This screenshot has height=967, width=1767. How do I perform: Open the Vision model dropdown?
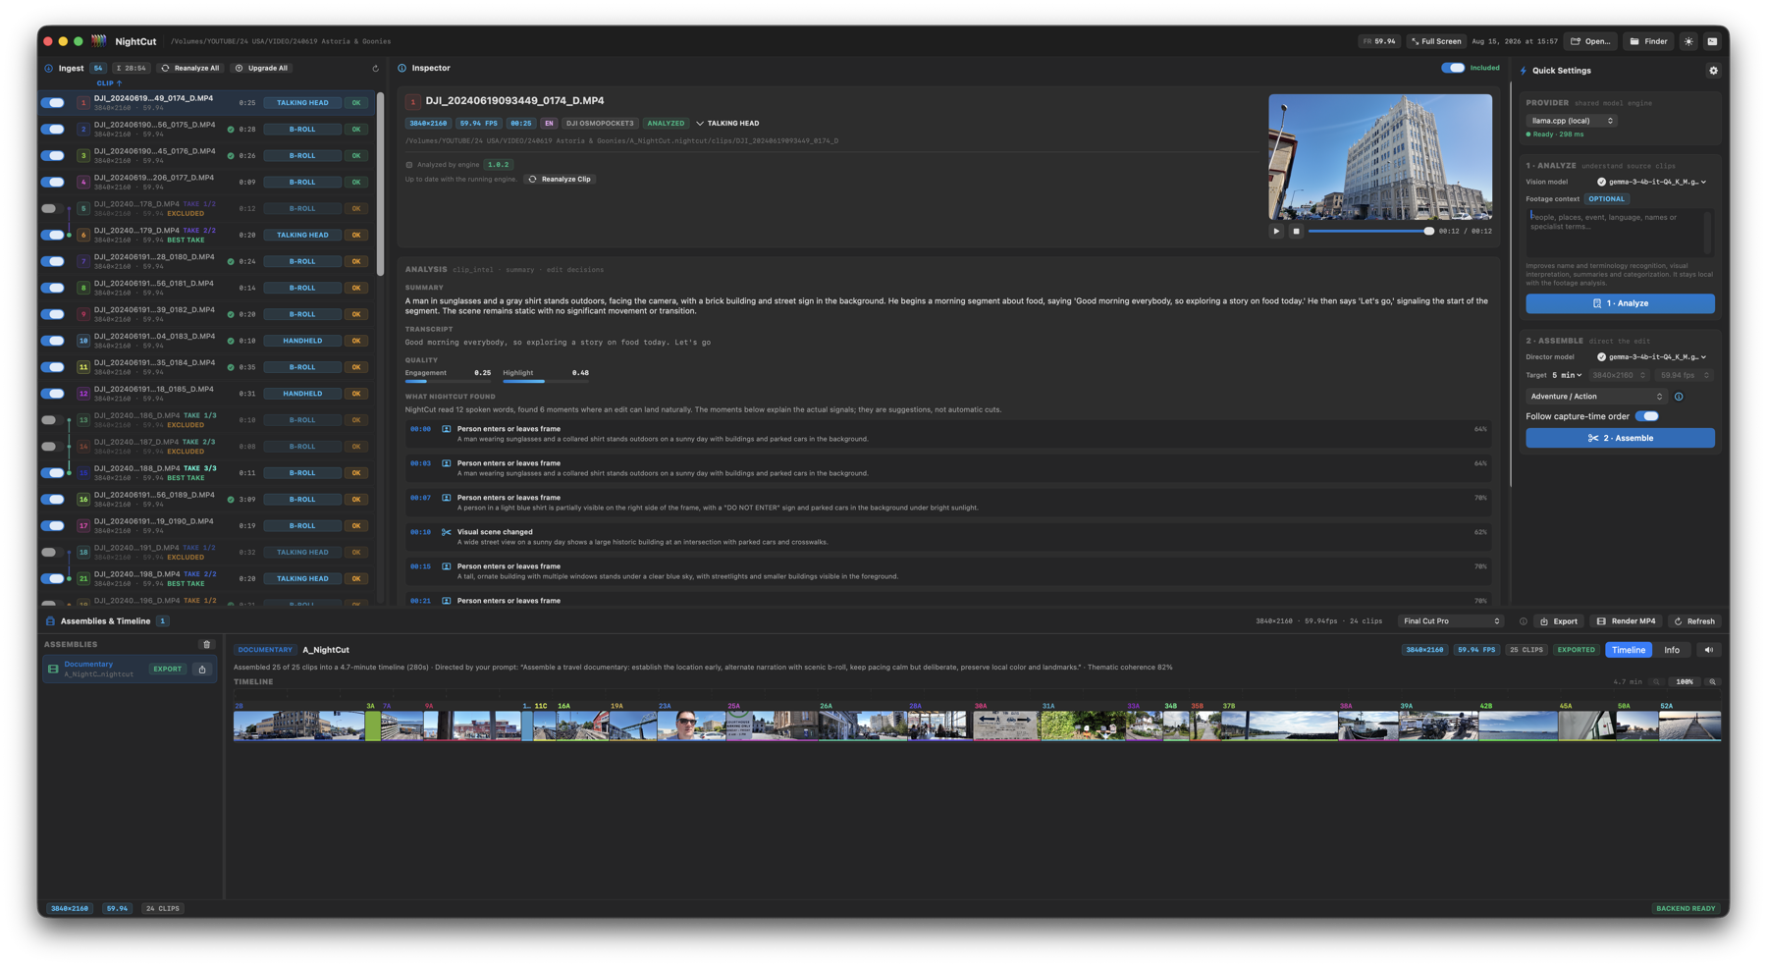click(1652, 183)
